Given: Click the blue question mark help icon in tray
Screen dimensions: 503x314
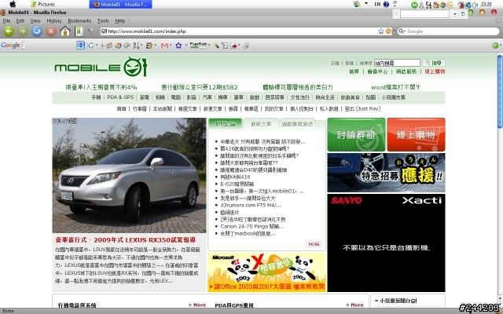Looking at the screenshot, I should point(386,4).
